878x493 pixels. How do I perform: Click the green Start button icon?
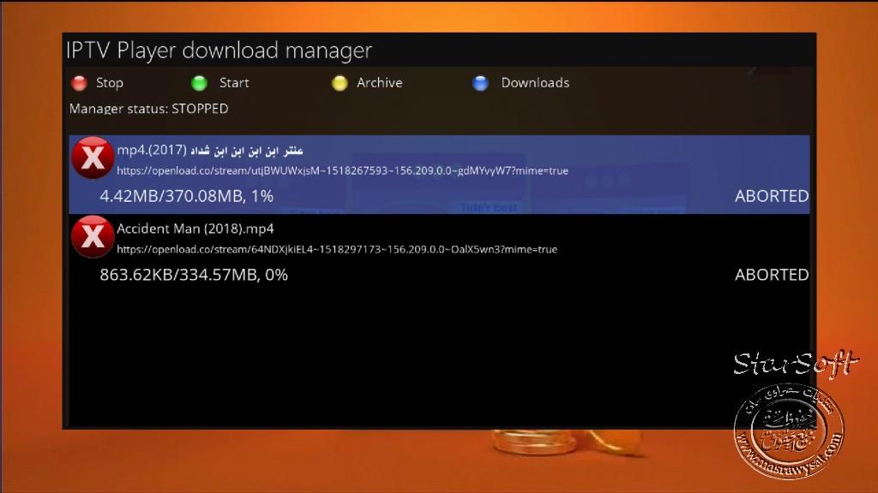click(199, 83)
